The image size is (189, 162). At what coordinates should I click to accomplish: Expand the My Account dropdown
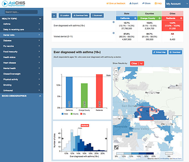click(x=177, y=4)
